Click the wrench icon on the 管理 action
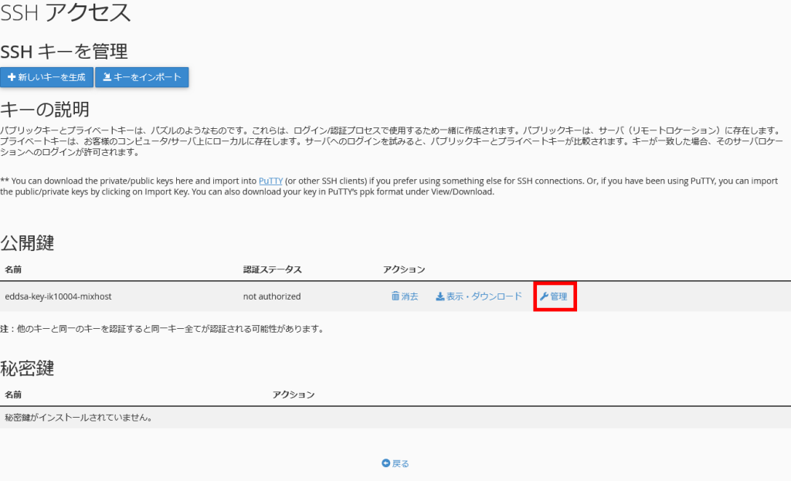 [545, 296]
